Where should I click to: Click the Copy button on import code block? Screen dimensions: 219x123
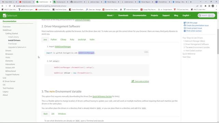pos(146,52)
